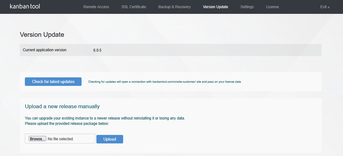Switch to the SSL Certificate tab
The image size is (343, 156).
[134, 7]
